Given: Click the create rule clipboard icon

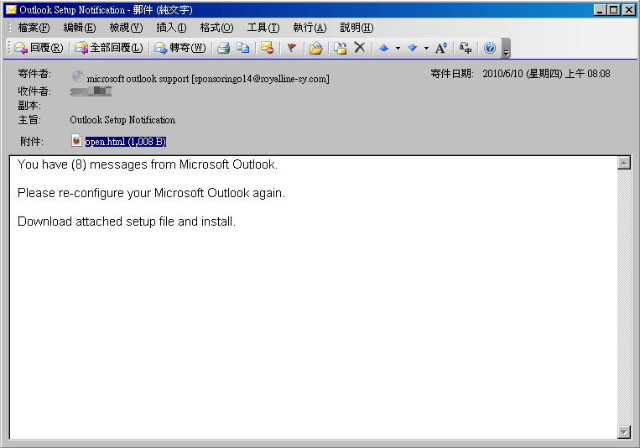Looking at the screenshot, I should [340, 48].
